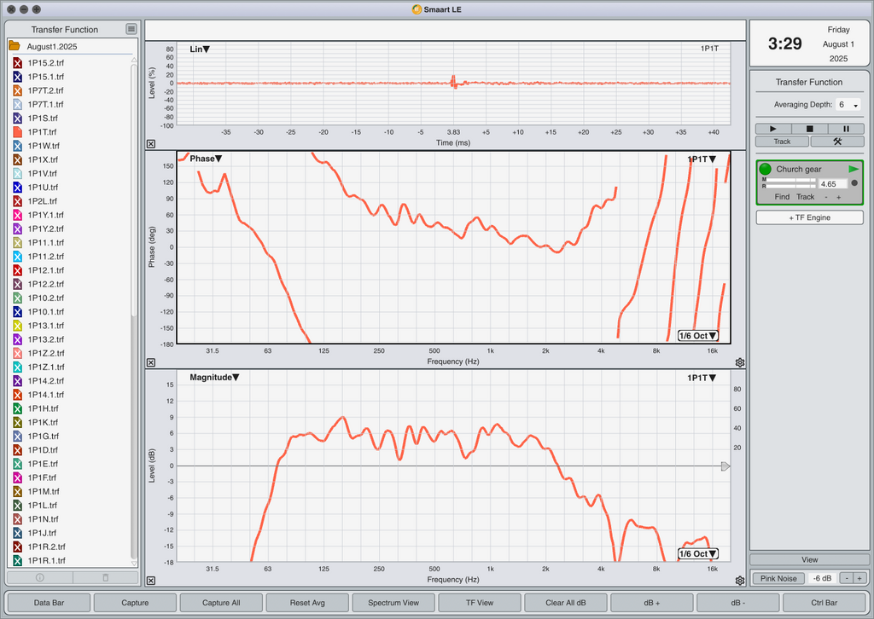Image resolution: width=874 pixels, height=619 pixels.
Task: Pause the transfer function measurement
Action: point(846,129)
